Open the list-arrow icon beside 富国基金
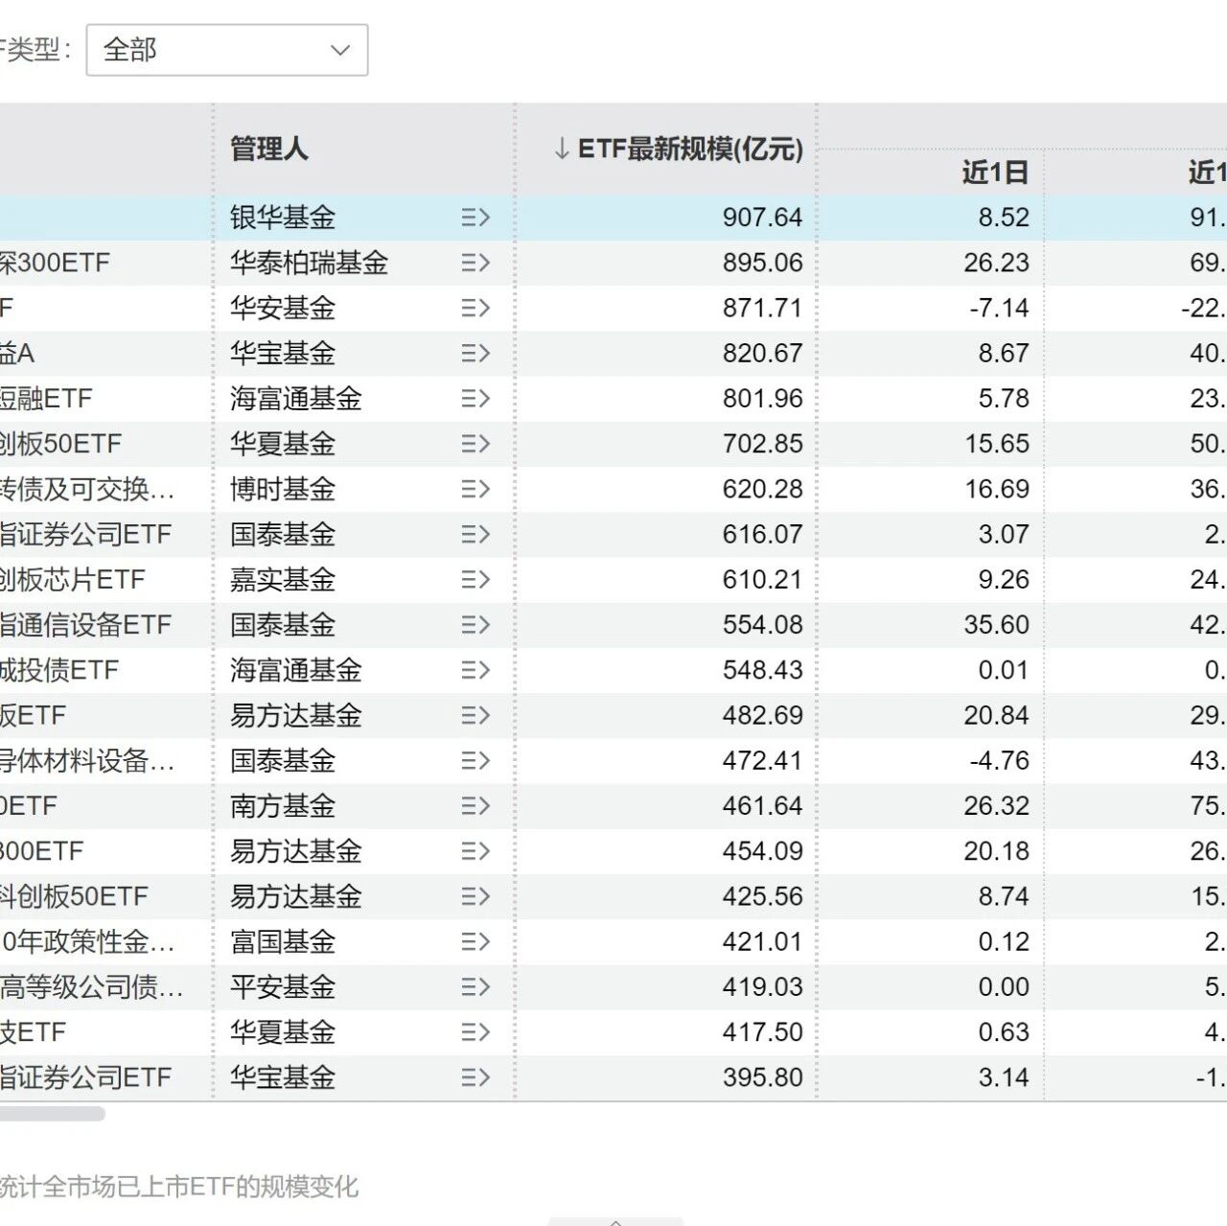1227x1226 pixels. (x=475, y=942)
